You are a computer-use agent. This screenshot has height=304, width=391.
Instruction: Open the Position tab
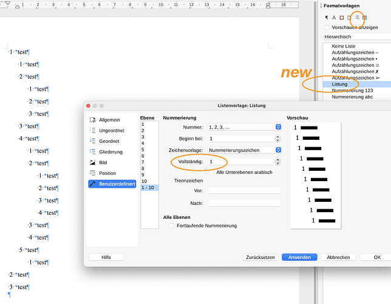[112, 173]
